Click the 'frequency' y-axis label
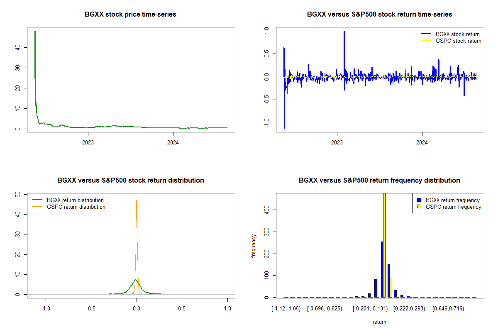 tap(254, 246)
